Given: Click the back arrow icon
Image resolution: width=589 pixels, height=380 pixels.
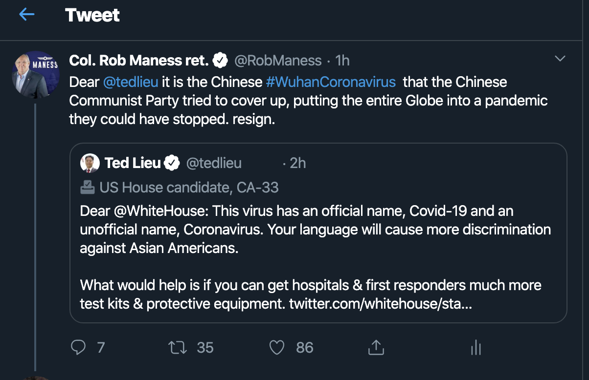Looking at the screenshot, I should (x=27, y=15).
